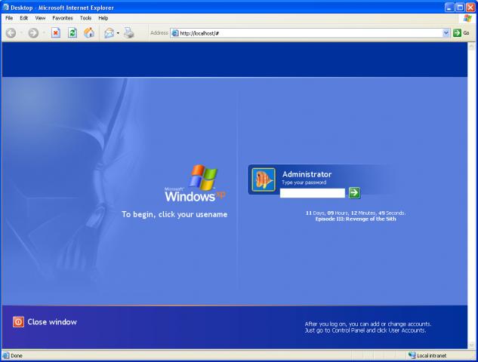Open the Favorites menu
Image resolution: width=478 pixels, height=362 pixels.
(63, 18)
